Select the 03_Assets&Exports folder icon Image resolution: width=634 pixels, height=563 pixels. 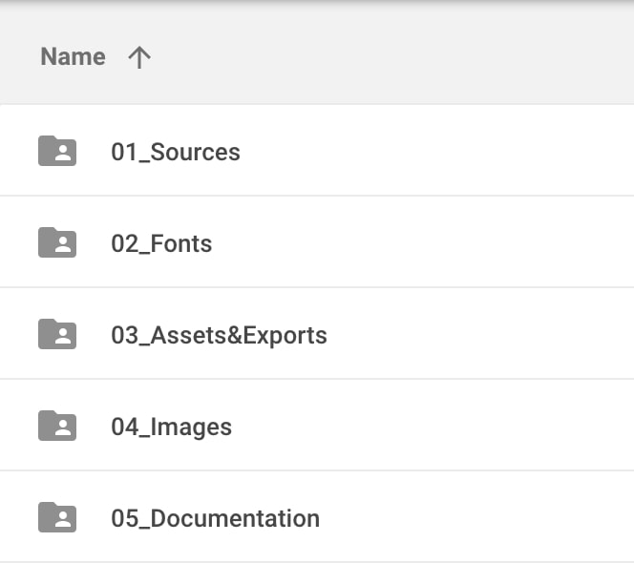pyautogui.click(x=57, y=335)
